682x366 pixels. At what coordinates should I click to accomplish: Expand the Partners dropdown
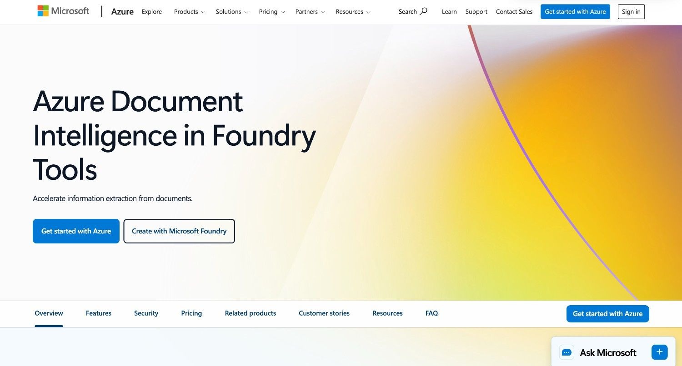click(310, 12)
